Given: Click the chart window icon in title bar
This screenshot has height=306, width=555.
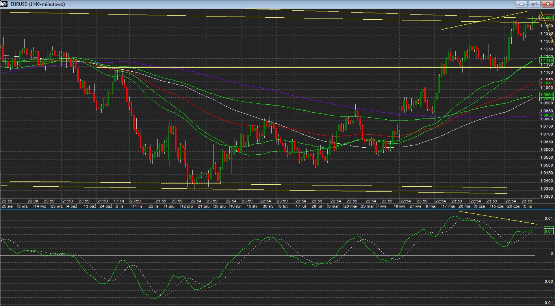Looking at the screenshot, I should coord(4,4).
